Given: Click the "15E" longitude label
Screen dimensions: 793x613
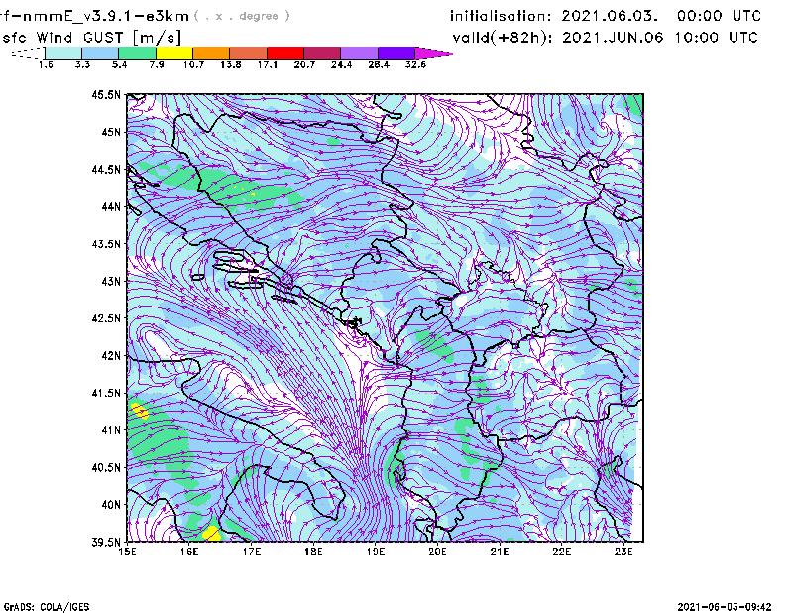Looking at the screenshot, I should (127, 552).
